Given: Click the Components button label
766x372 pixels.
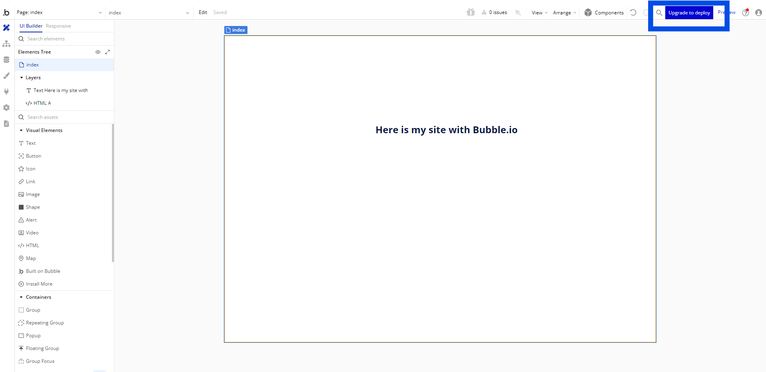Looking at the screenshot, I should [x=609, y=13].
